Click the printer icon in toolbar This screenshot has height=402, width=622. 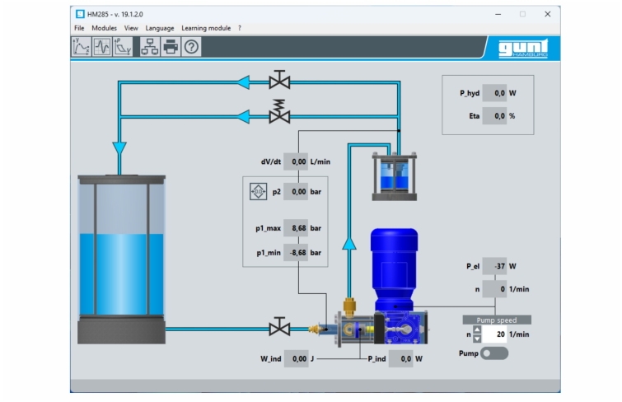tap(170, 47)
